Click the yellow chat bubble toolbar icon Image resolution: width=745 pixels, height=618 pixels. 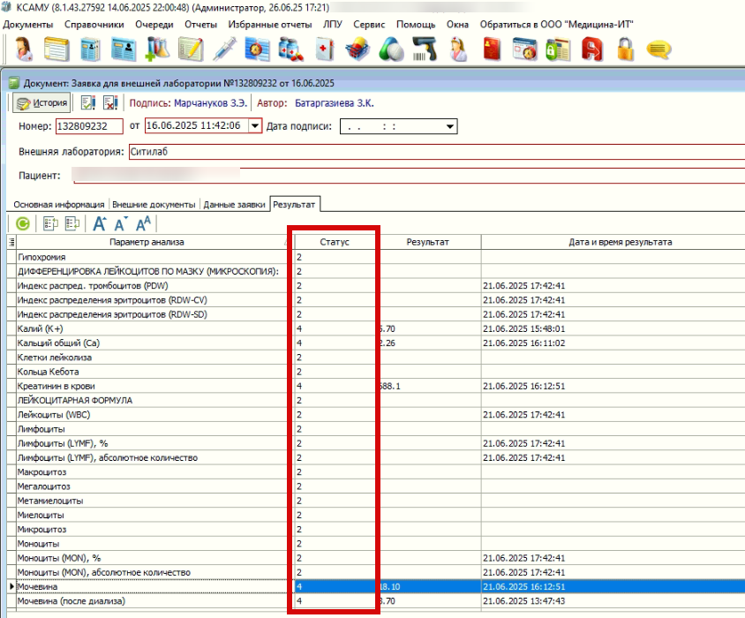point(658,49)
